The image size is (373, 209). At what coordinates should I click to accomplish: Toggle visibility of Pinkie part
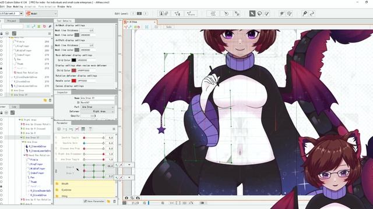coord(1,41)
